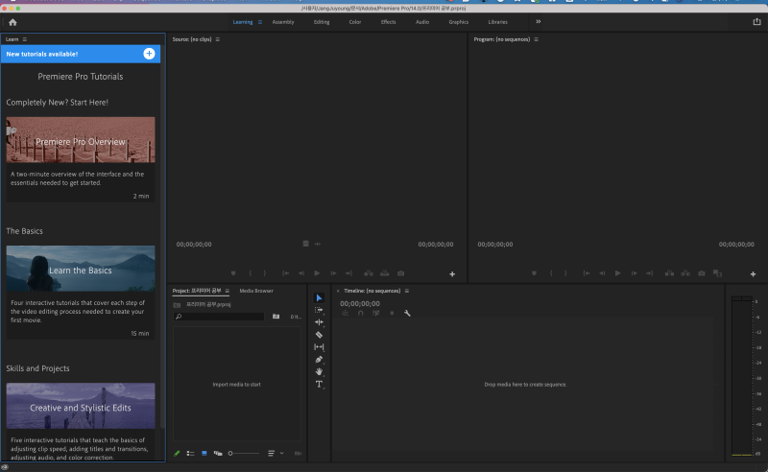
Task: Switch to the Audio workspace
Action: pyautogui.click(x=422, y=22)
